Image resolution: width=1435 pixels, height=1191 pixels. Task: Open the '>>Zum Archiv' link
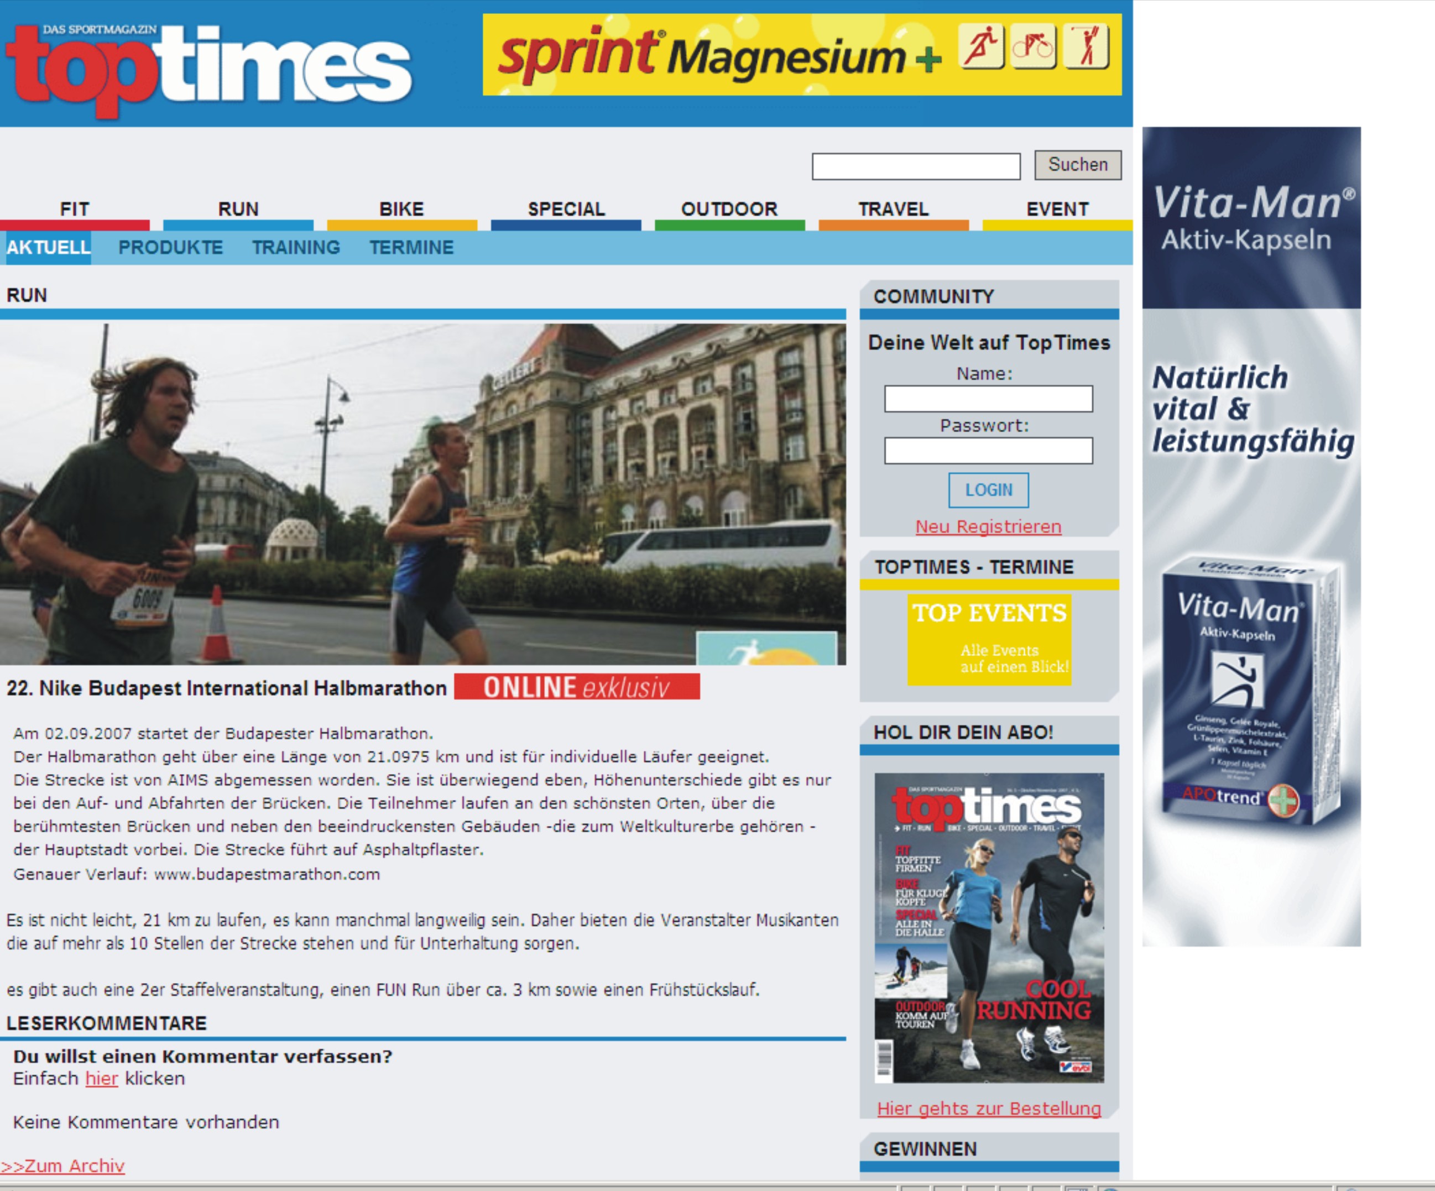click(x=63, y=1166)
